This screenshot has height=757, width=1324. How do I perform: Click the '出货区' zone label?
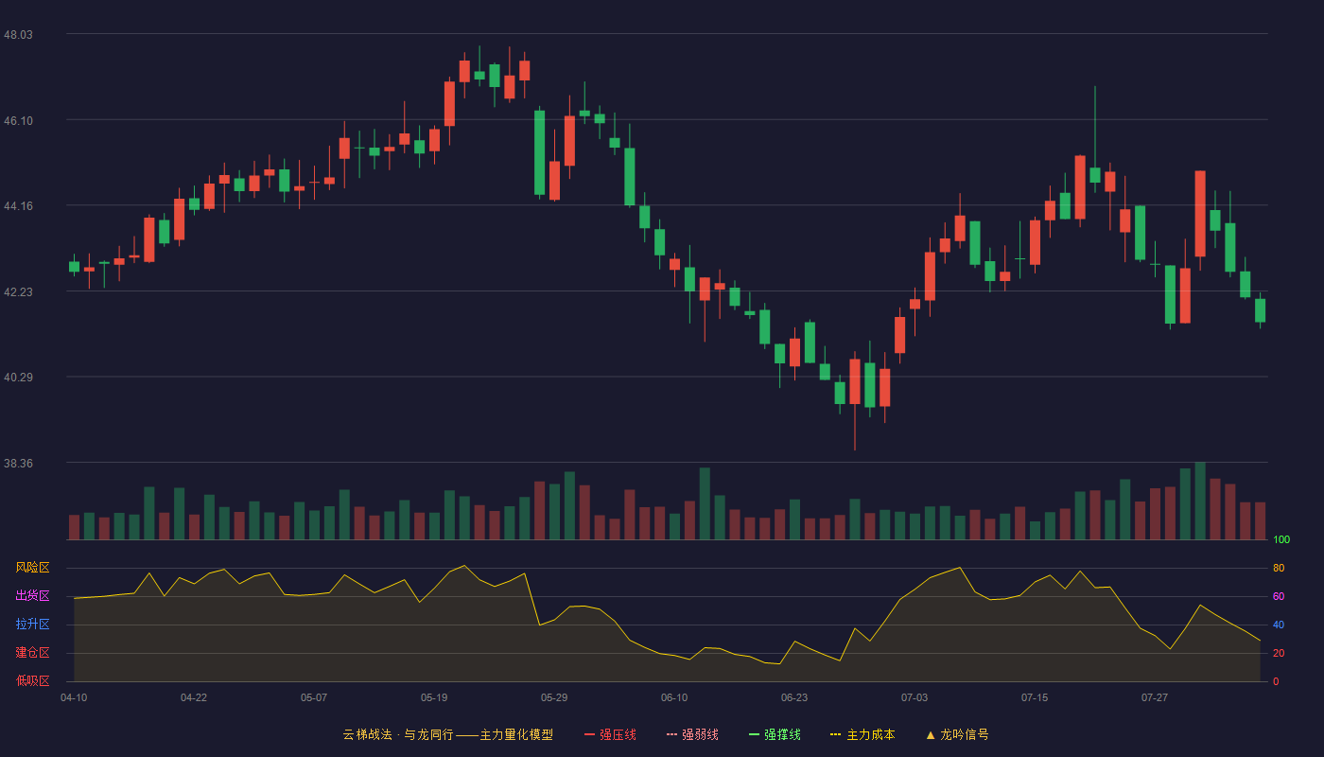32,596
